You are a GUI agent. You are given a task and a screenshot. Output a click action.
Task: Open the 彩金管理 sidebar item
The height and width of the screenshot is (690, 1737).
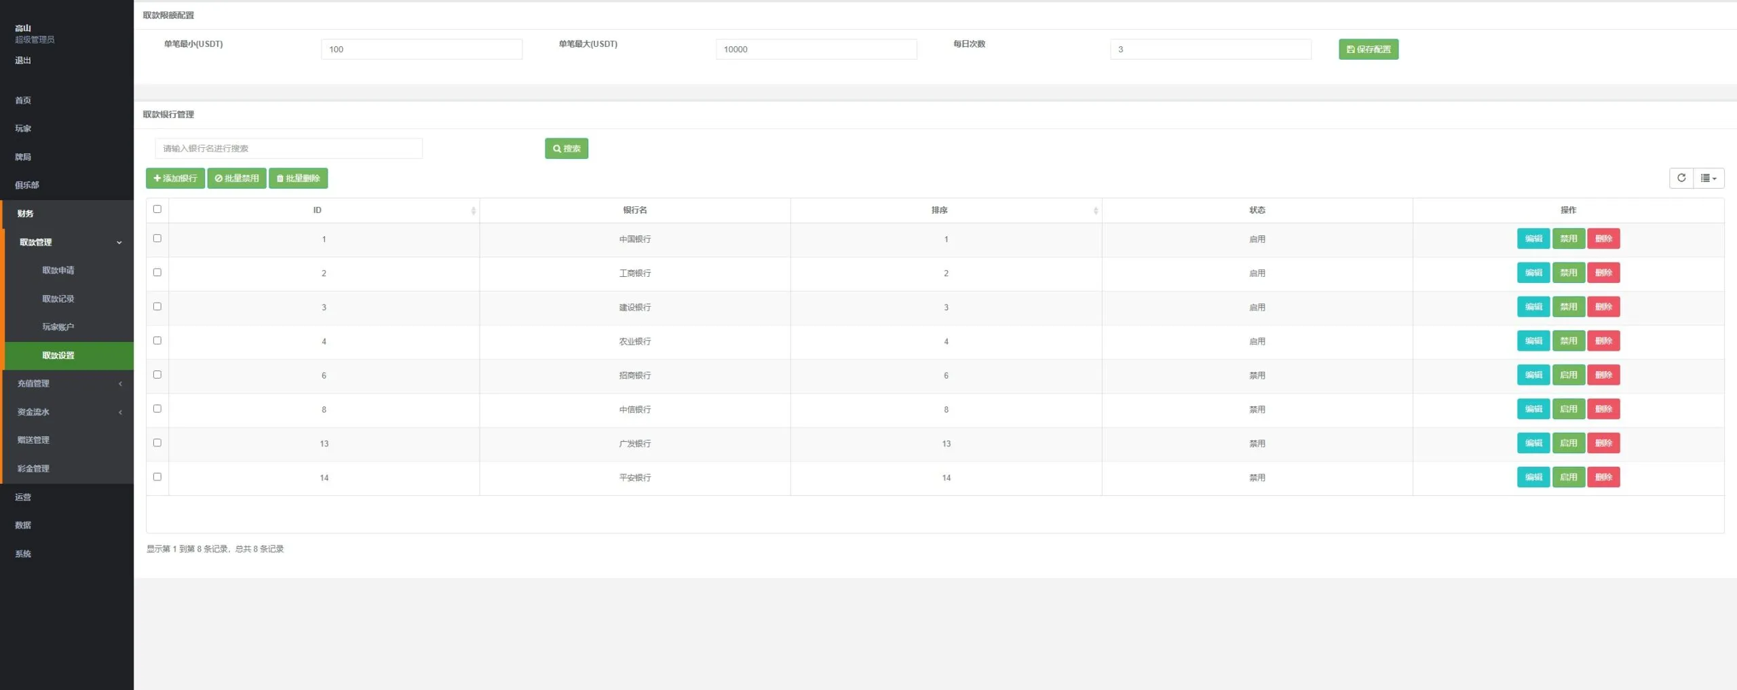pyautogui.click(x=33, y=469)
